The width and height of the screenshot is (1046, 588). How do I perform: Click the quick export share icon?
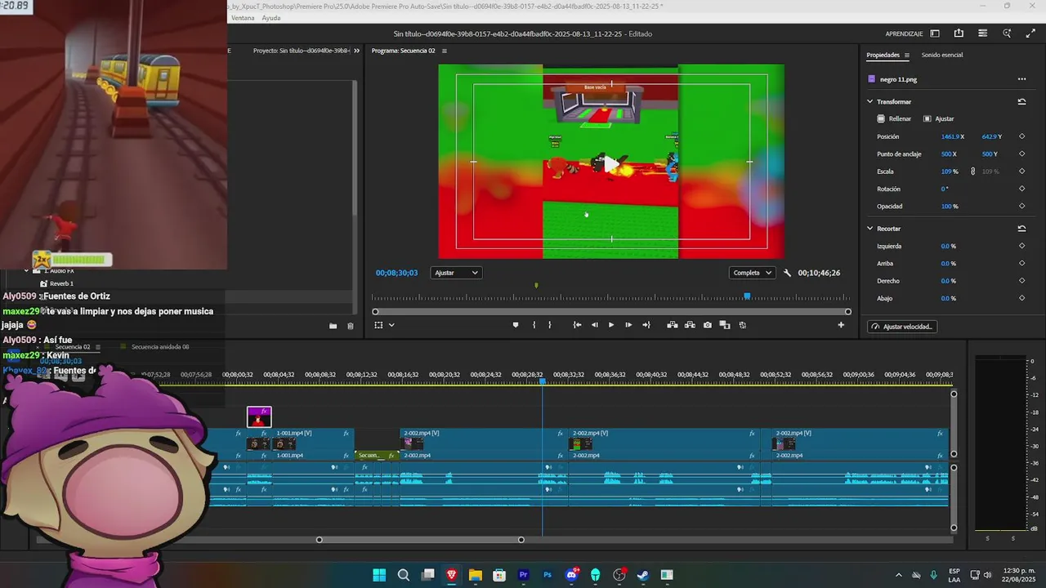click(959, 33)
